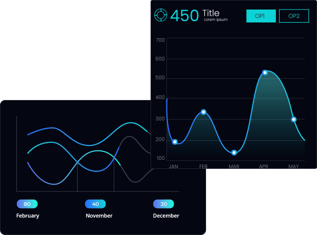Select the February legend label
Viewport: 317px width, 235px height.
click(27, 216)
